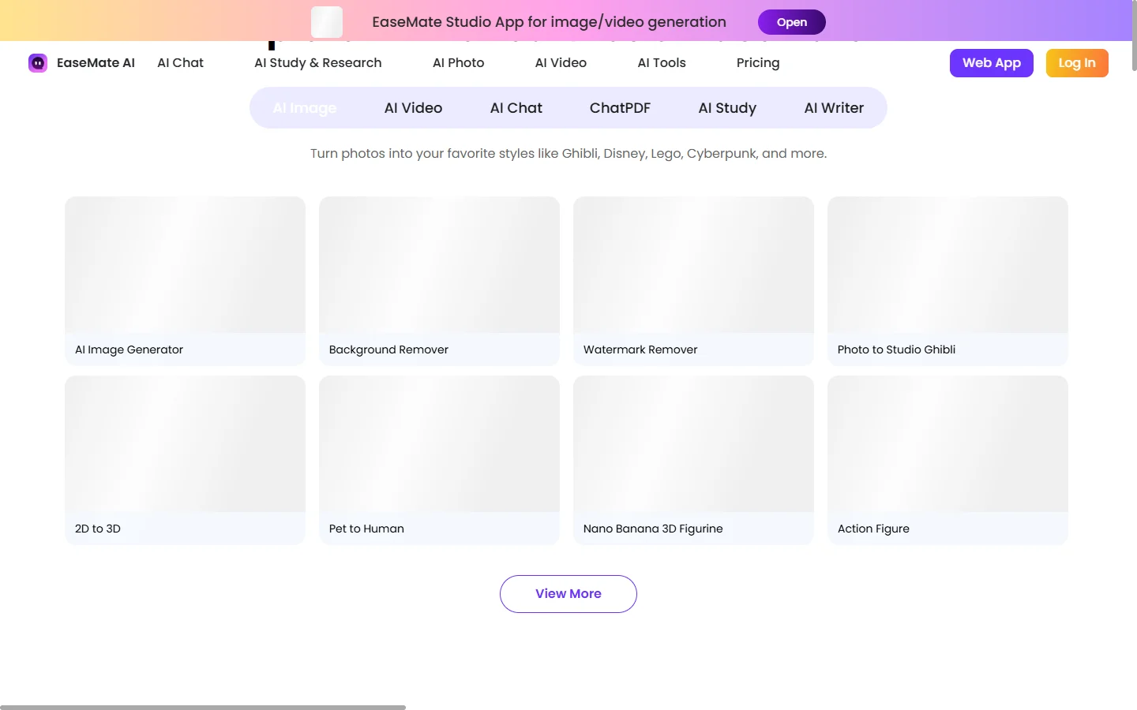Switch to the AI Video tab

pos(412,107)
